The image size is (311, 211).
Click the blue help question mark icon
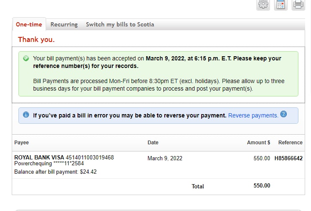(x=283, y=114)
